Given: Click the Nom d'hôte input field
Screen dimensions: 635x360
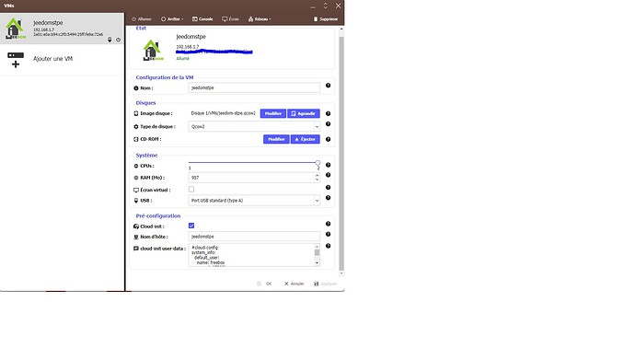Looking at the screenshot, I should [254, 237].
